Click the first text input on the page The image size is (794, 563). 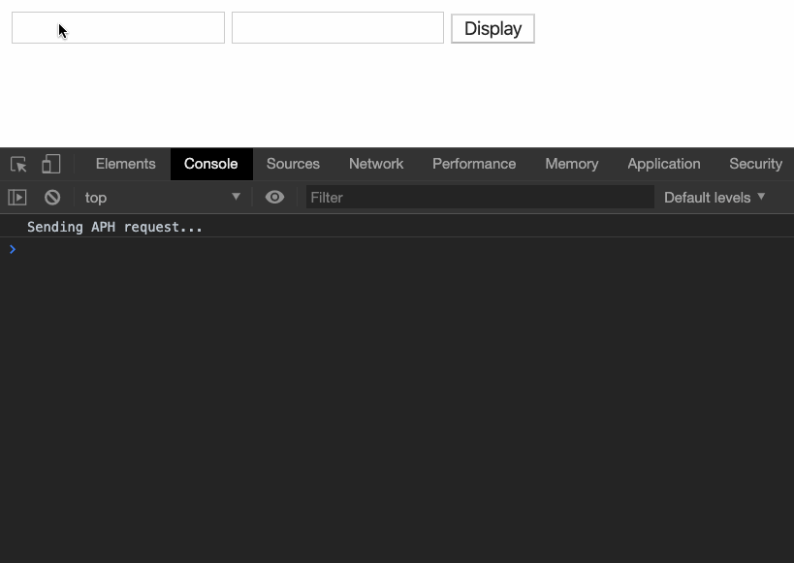tap(117, 27)
